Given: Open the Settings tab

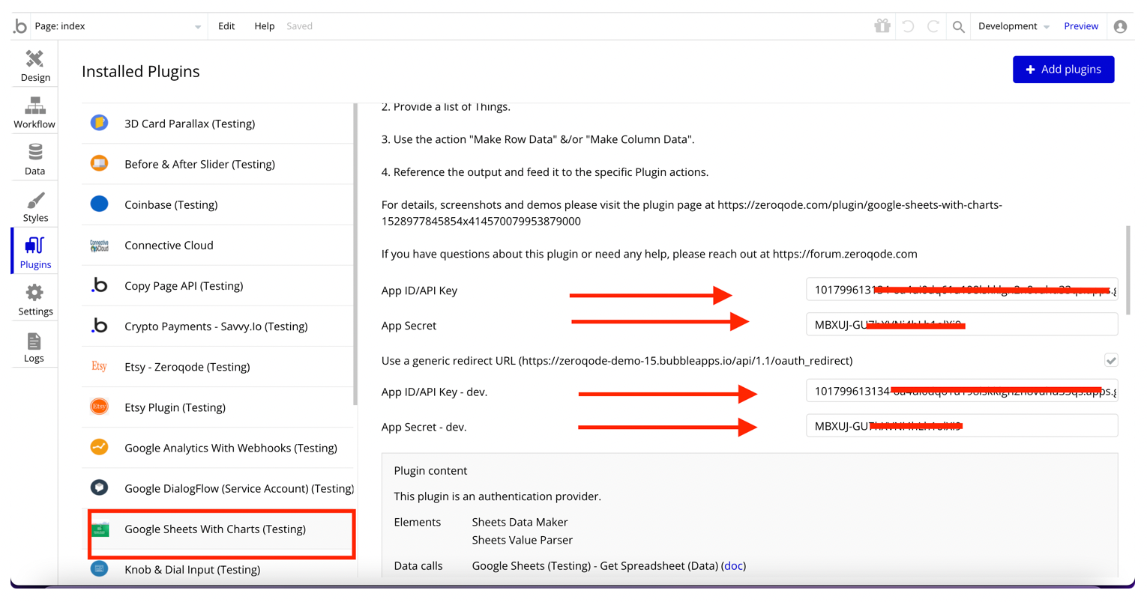Looking at the screenshot, I should coord(35,300).
